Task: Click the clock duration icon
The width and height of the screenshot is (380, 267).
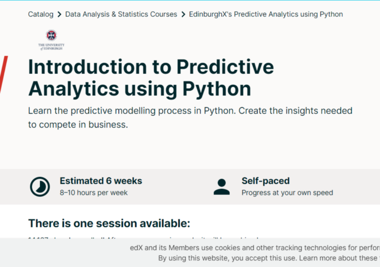Action: click(40, 187)
